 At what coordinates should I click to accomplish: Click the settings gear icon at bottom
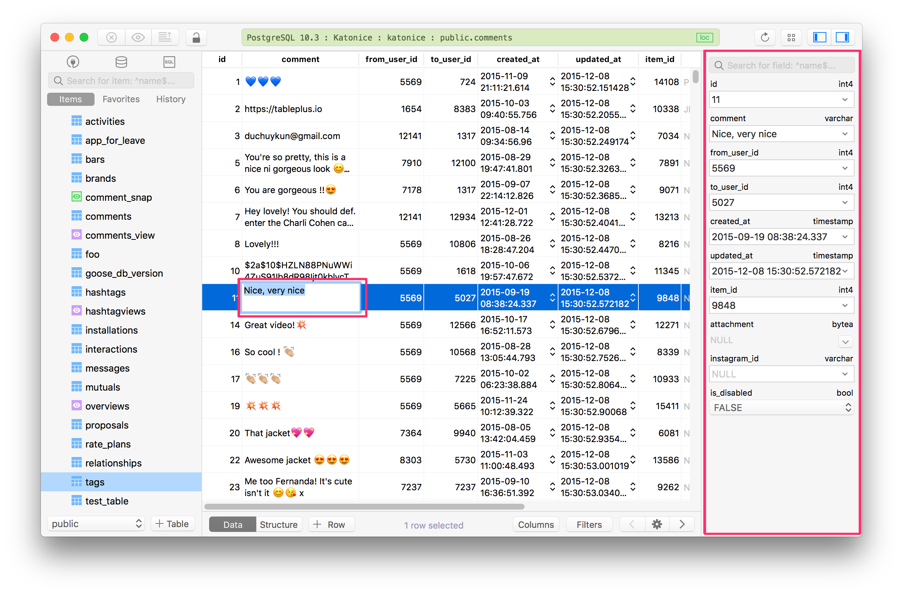[x=657, y=525]
